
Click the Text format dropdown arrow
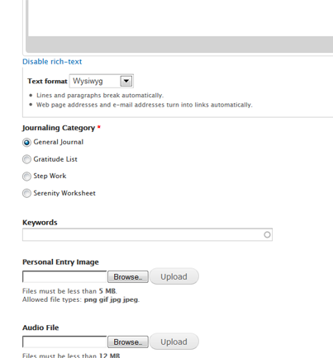pyautogui.click(x=126, y=81)
